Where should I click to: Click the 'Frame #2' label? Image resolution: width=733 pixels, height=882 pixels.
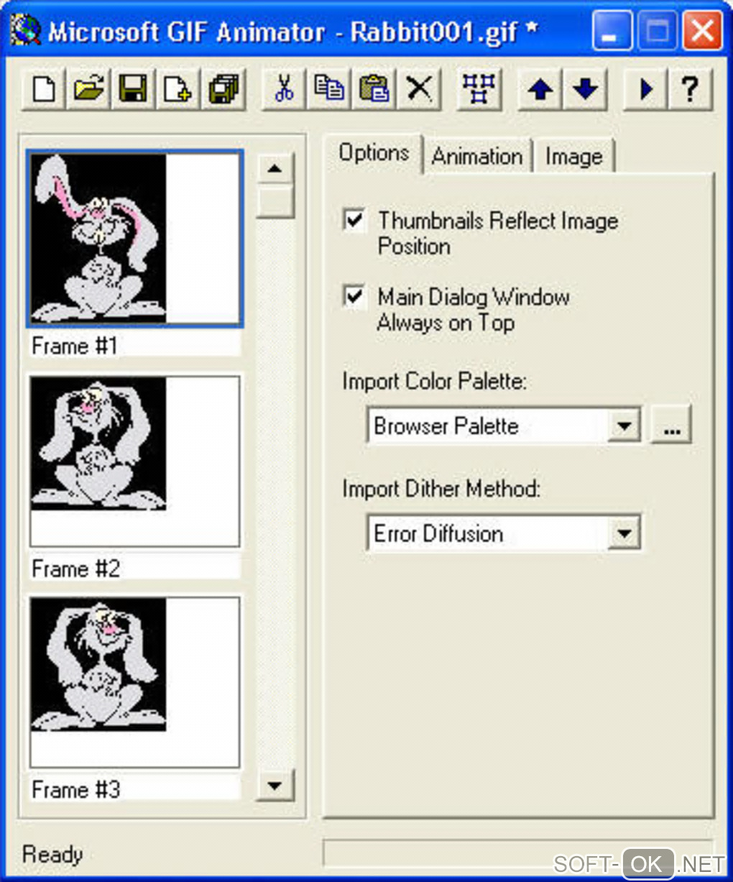pos(76,569)
